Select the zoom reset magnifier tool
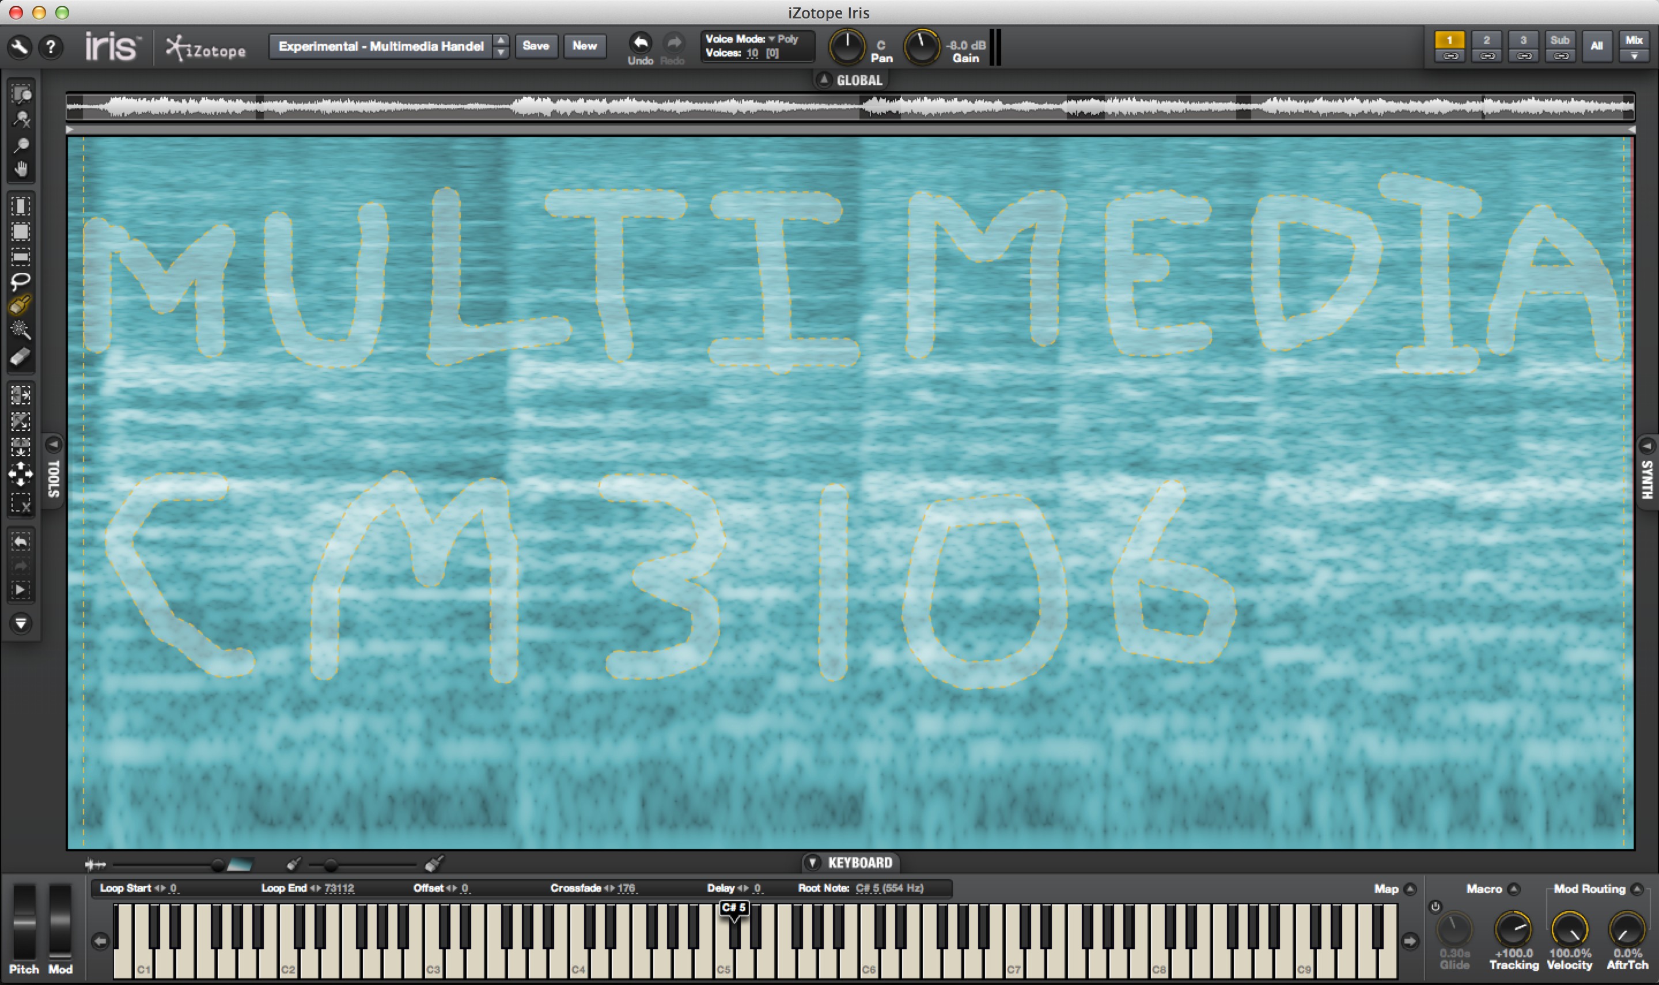The image size is (1659, 985). click(x=21, y=119)
